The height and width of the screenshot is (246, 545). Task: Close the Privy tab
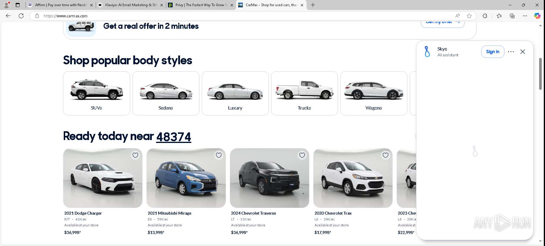click(232, 5)
